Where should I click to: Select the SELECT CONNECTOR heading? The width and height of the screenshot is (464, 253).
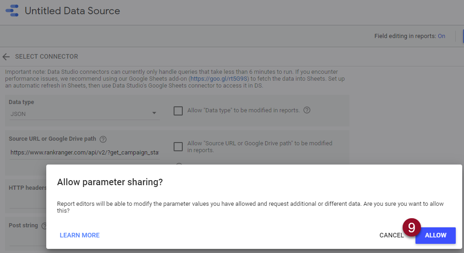click(46, 57)
